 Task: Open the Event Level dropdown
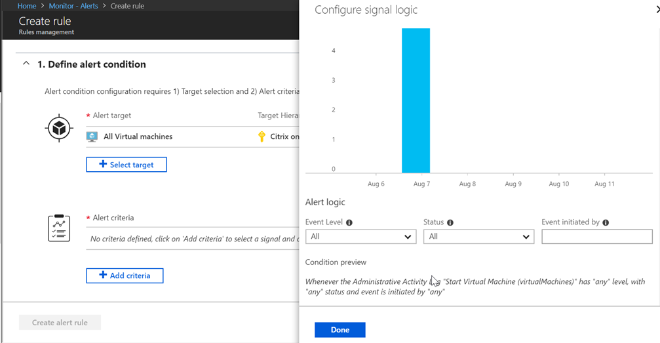360,236
